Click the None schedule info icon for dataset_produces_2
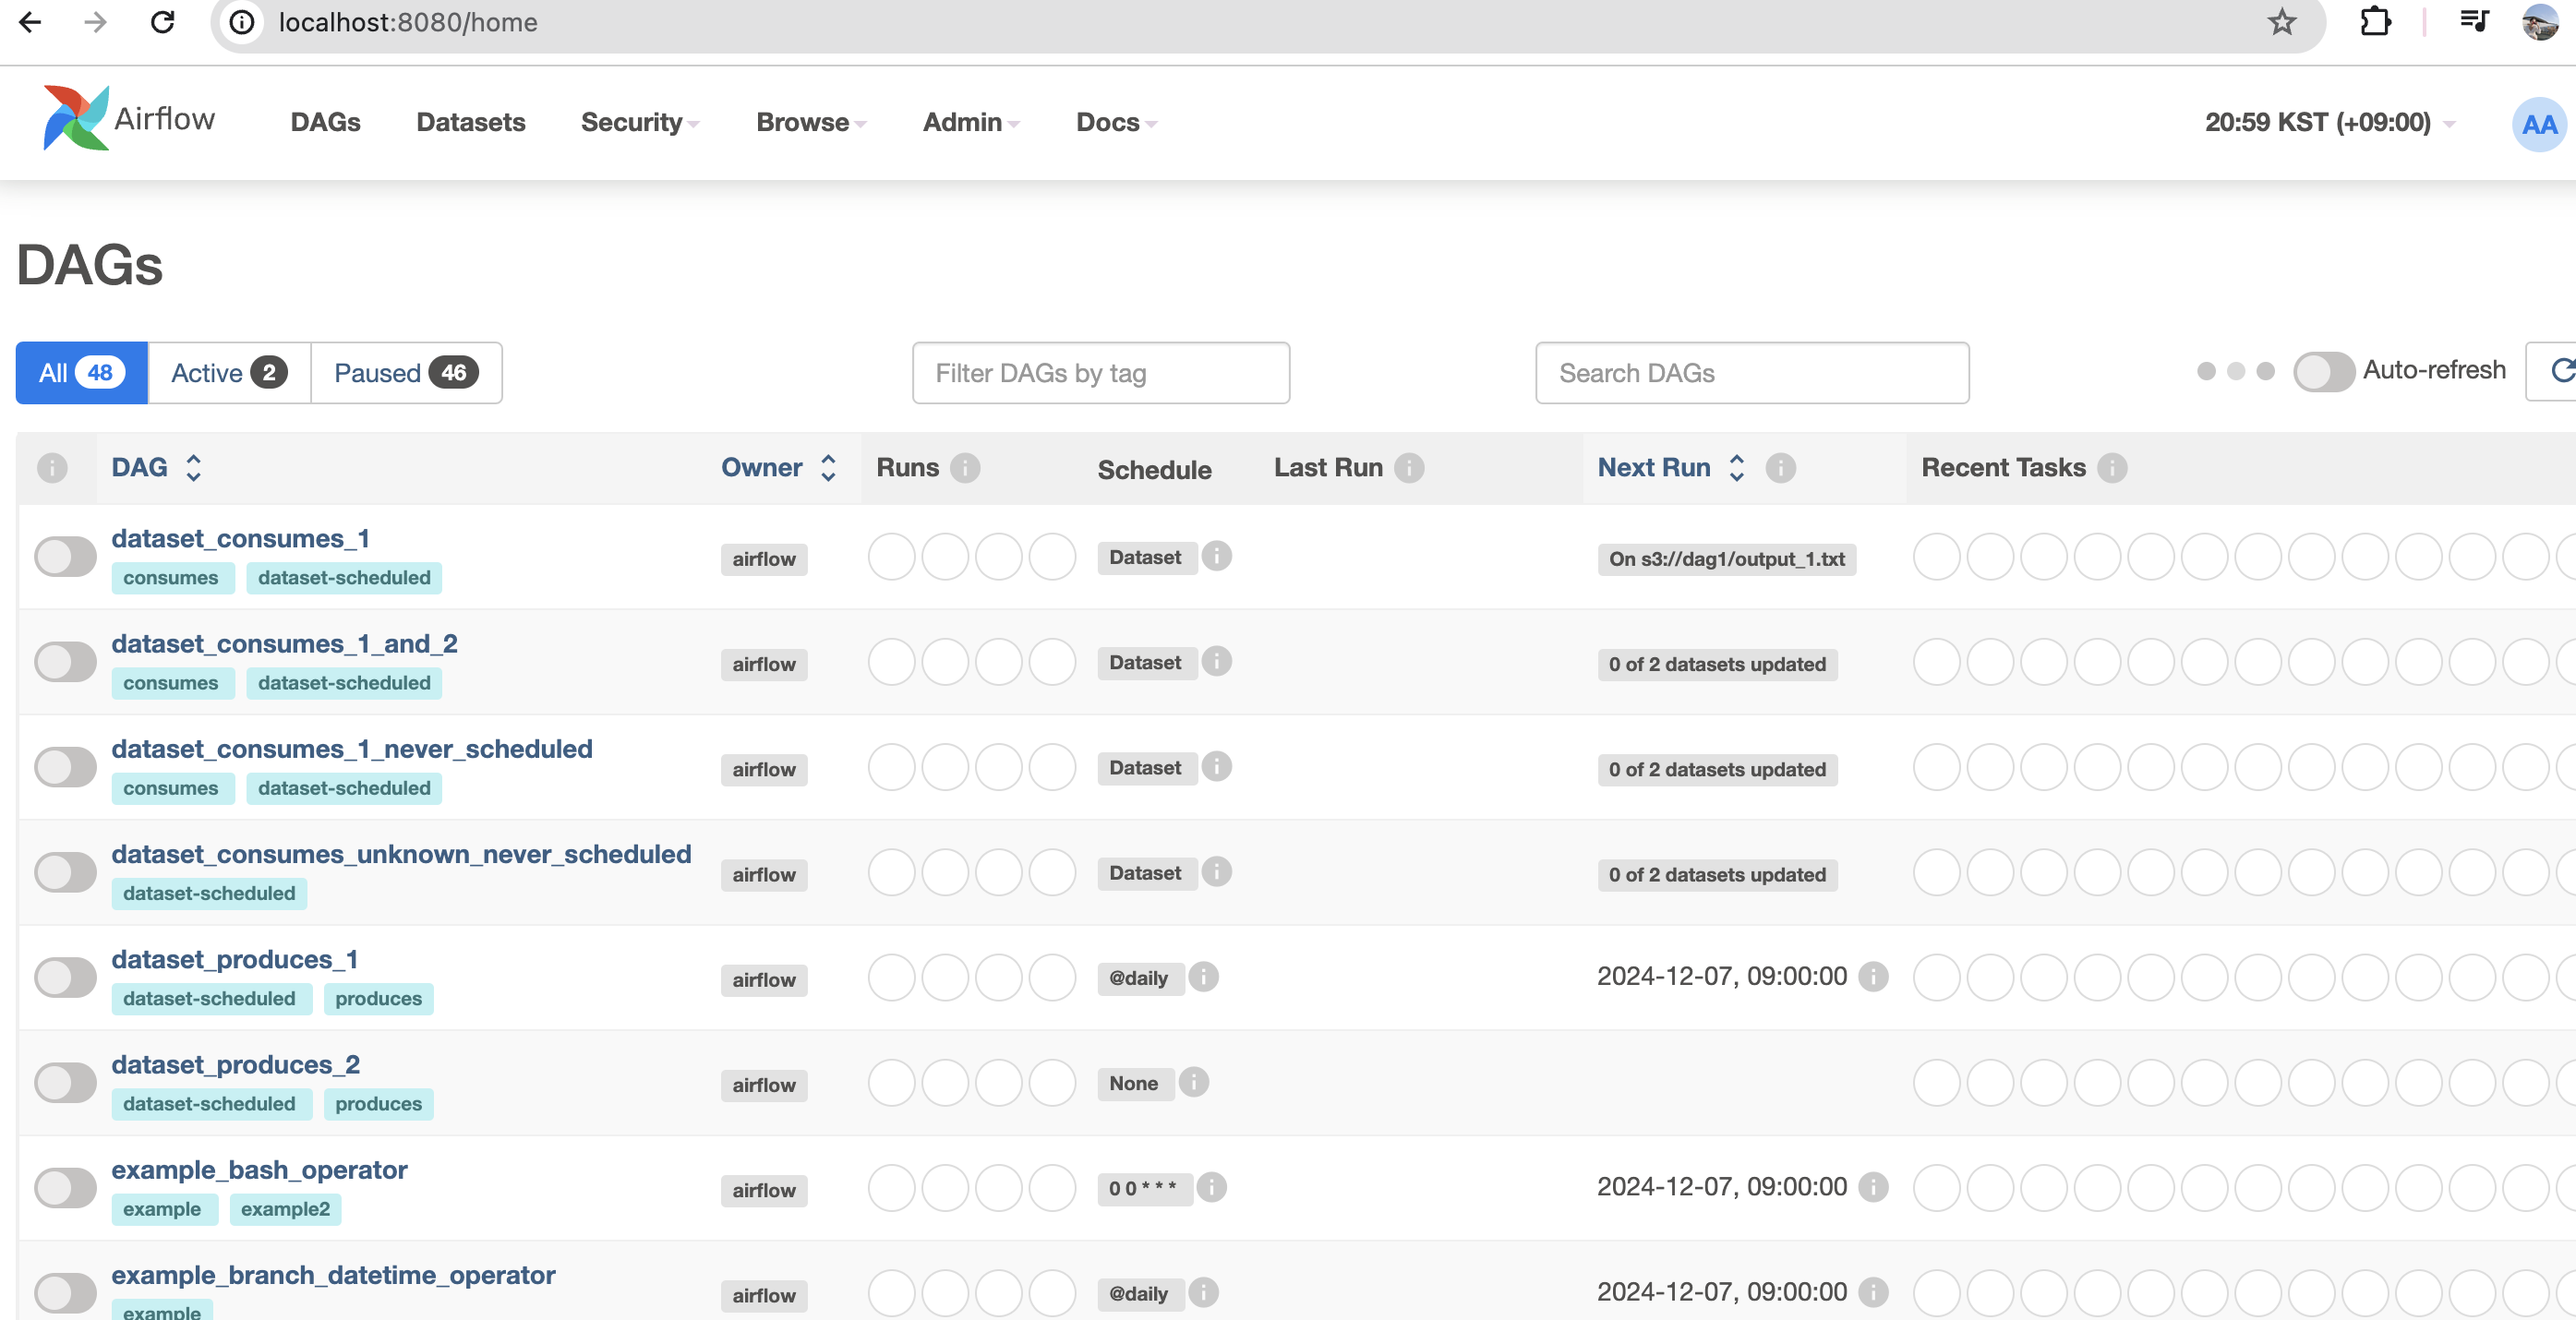 click(1194, 1082)
